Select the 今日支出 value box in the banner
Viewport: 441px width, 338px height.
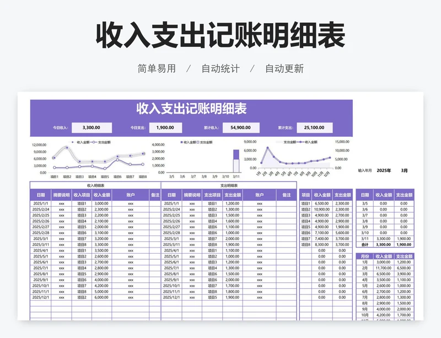coord(165,127)
